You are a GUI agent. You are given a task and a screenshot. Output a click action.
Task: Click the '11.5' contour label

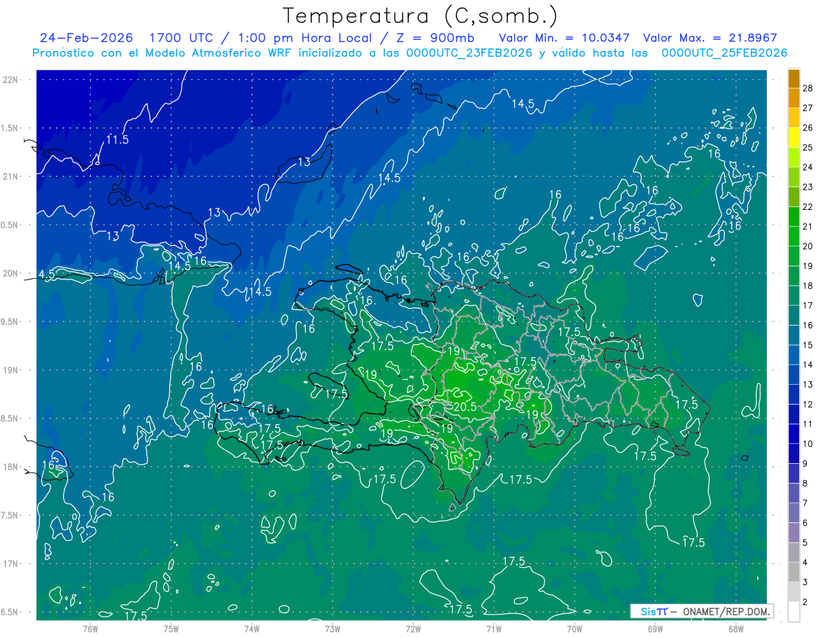coord(117,140)
